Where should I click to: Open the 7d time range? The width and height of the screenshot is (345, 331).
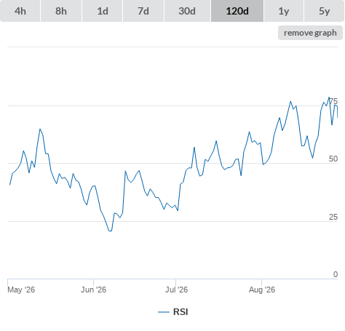pyautogui.click(x=143, y=11)
